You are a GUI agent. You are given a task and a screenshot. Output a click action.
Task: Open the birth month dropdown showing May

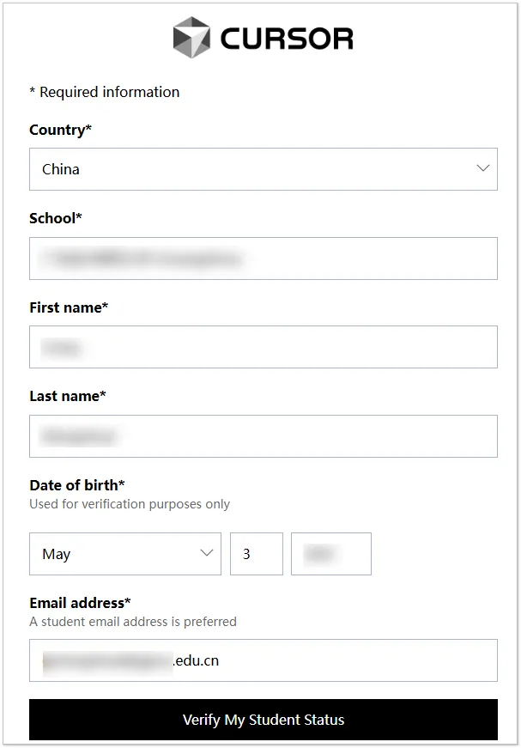pos(125,554)
